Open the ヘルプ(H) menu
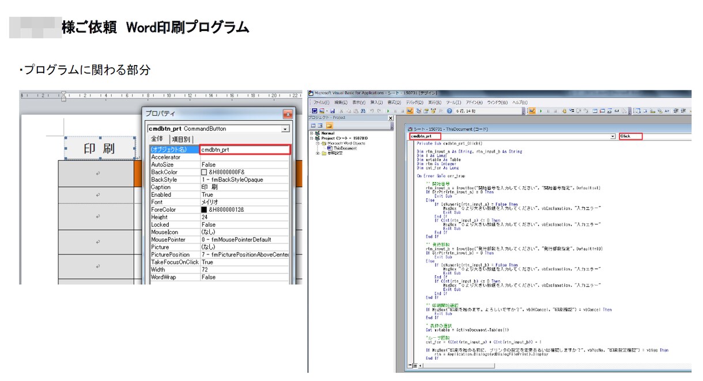 [520, 102]
